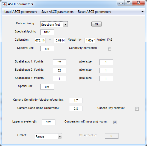Open Load ASCII parameters menu
Screen dimensions: 147x146
click(x=21, y=12)
